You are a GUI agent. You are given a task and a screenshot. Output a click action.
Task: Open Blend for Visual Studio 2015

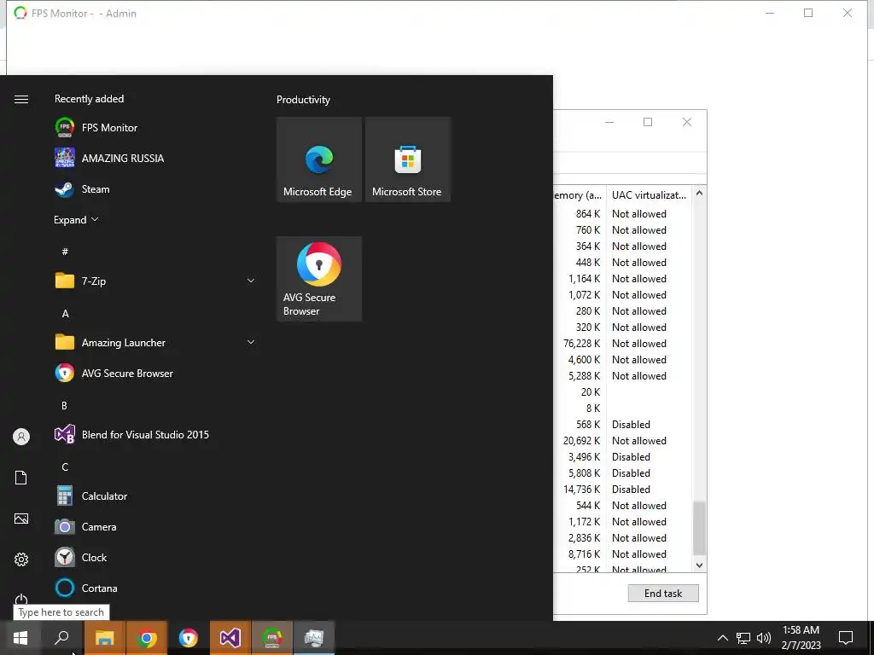[155, 434]
